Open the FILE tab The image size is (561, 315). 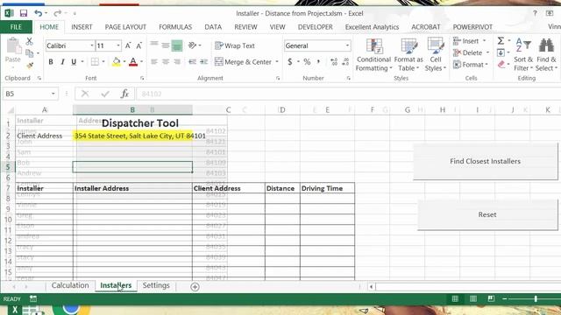(x=16, y=27)
